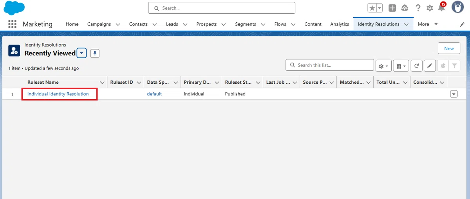
Task: Open the Campaigns tab
Action: 99,24
